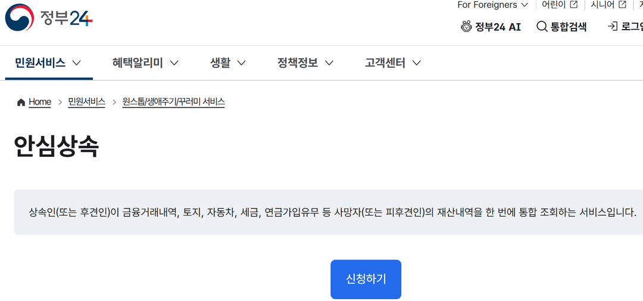
Task: Expand the For Foreigners dropdown chevron
Action: (x=525, y=5)
